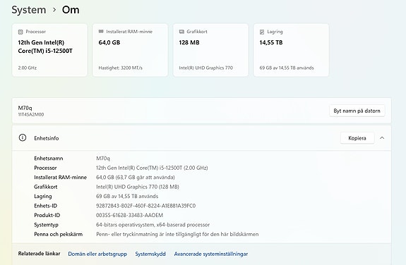Click the 64,0 GB RAM value in card
Screen dimensions: 406x265
[x=109, y=42]
